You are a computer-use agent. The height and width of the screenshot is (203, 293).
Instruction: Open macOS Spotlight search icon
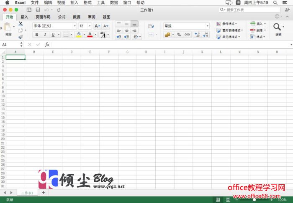tap(275, 3)
